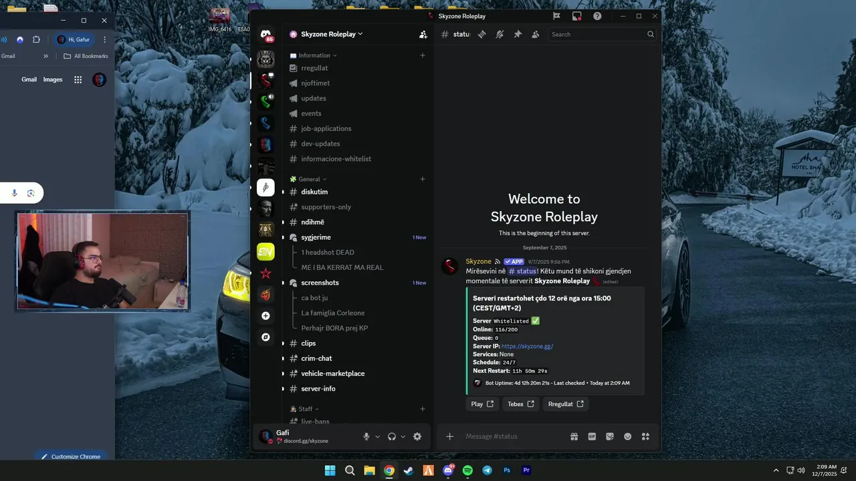
Task: Open the https://skyzone.gg/ link
Action: coord(527,346)
